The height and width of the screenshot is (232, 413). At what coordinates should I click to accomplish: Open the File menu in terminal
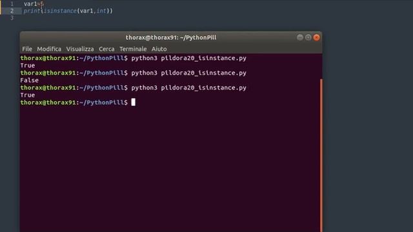(x=27, y=49)
